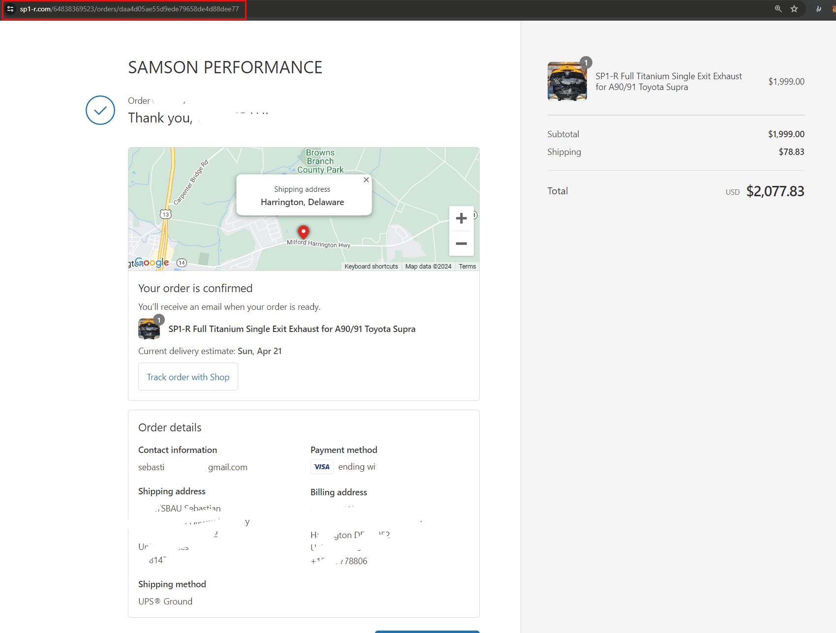Open the browser extension icon beside the star

click(819, 9)
